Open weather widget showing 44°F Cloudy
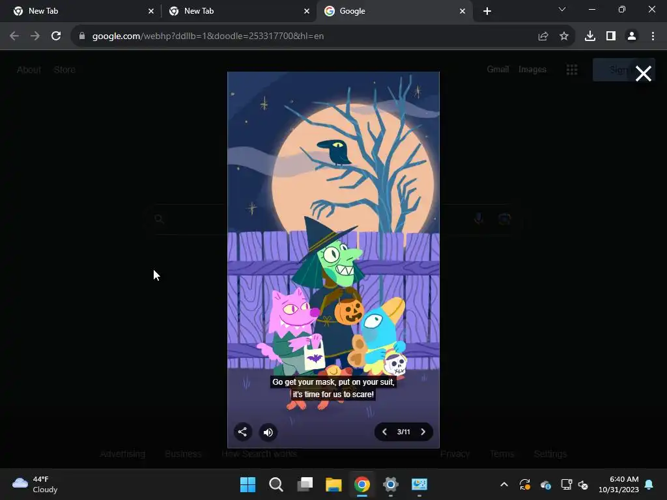Screen dimensions: 667x500 point(35,484)
